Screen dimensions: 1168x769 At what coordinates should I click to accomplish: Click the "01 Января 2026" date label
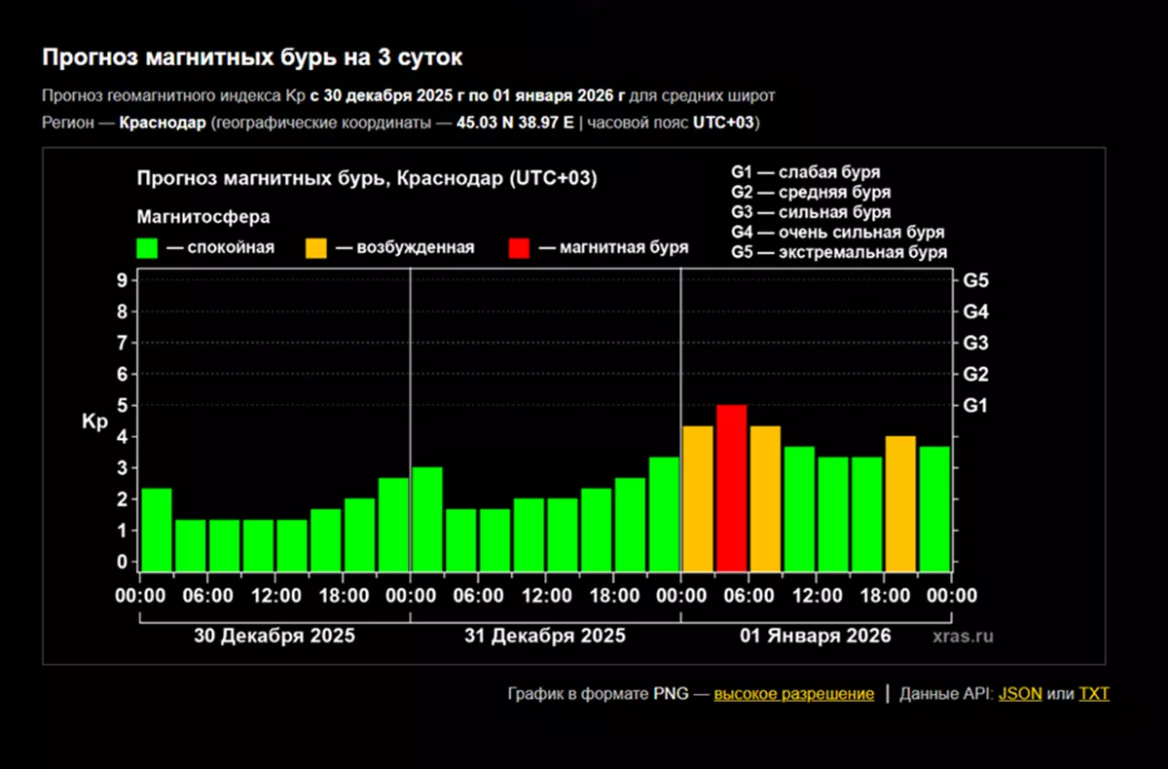point(816,636)
